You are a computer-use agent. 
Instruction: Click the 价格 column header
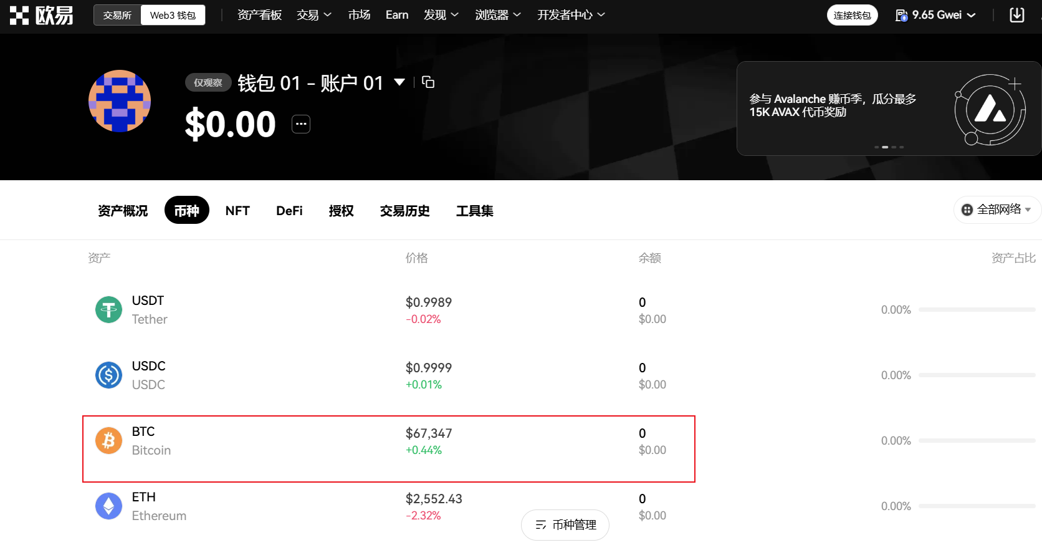coord(417,258)
